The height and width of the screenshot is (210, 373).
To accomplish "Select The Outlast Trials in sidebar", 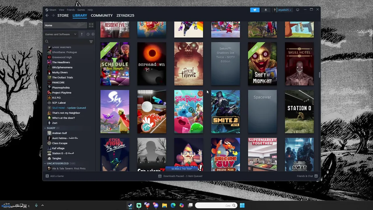I will 62,78.
